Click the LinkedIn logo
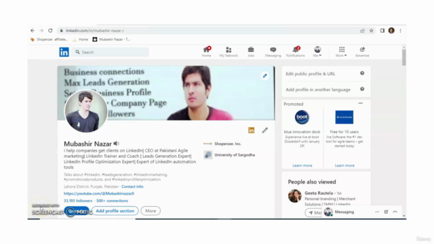The width and height of the screenshot is (434, 244). [x=64, y=52]
